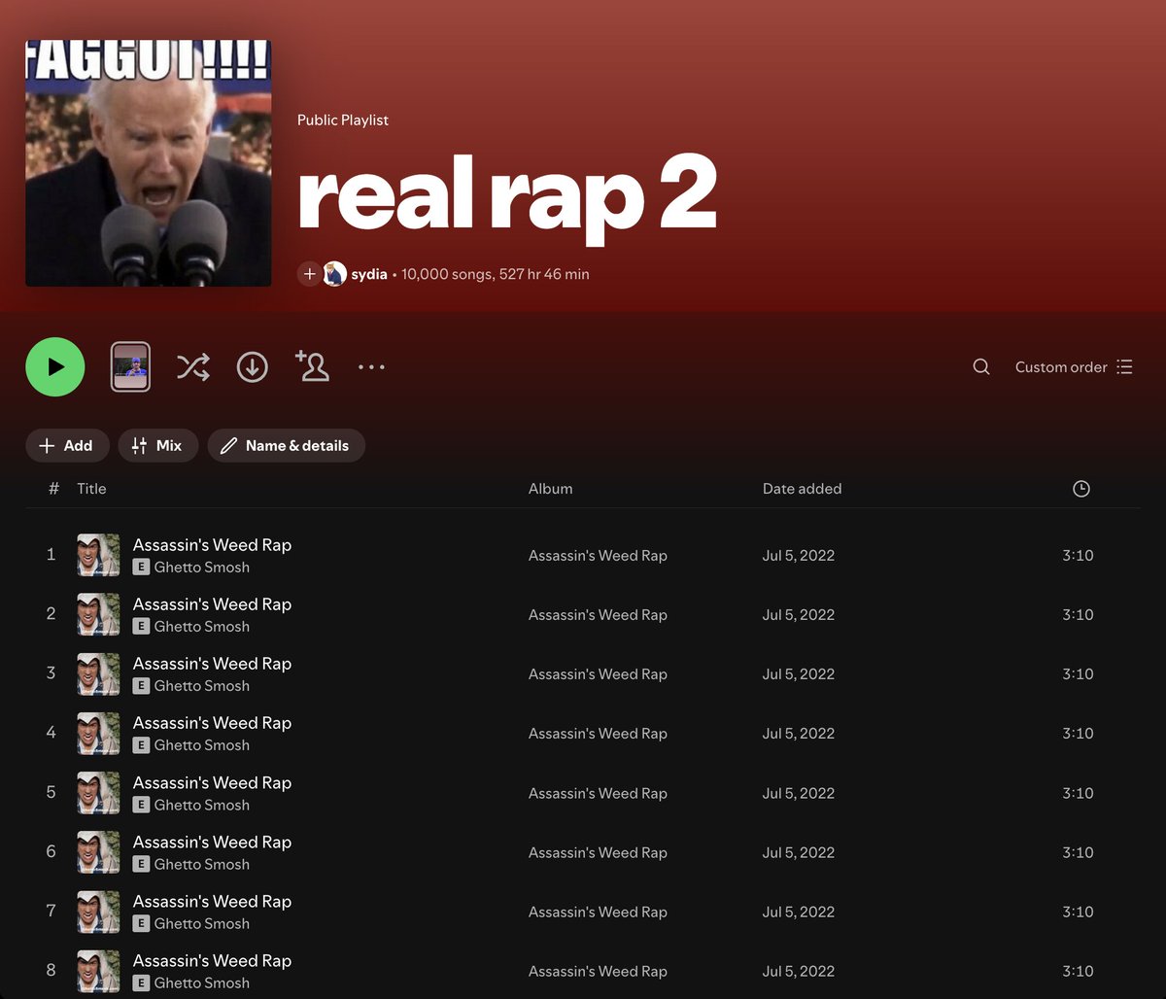Click the Jul 5, 2022 date on track 5
The height and width of the screenshot is (999, 1166).
point(799,793)
